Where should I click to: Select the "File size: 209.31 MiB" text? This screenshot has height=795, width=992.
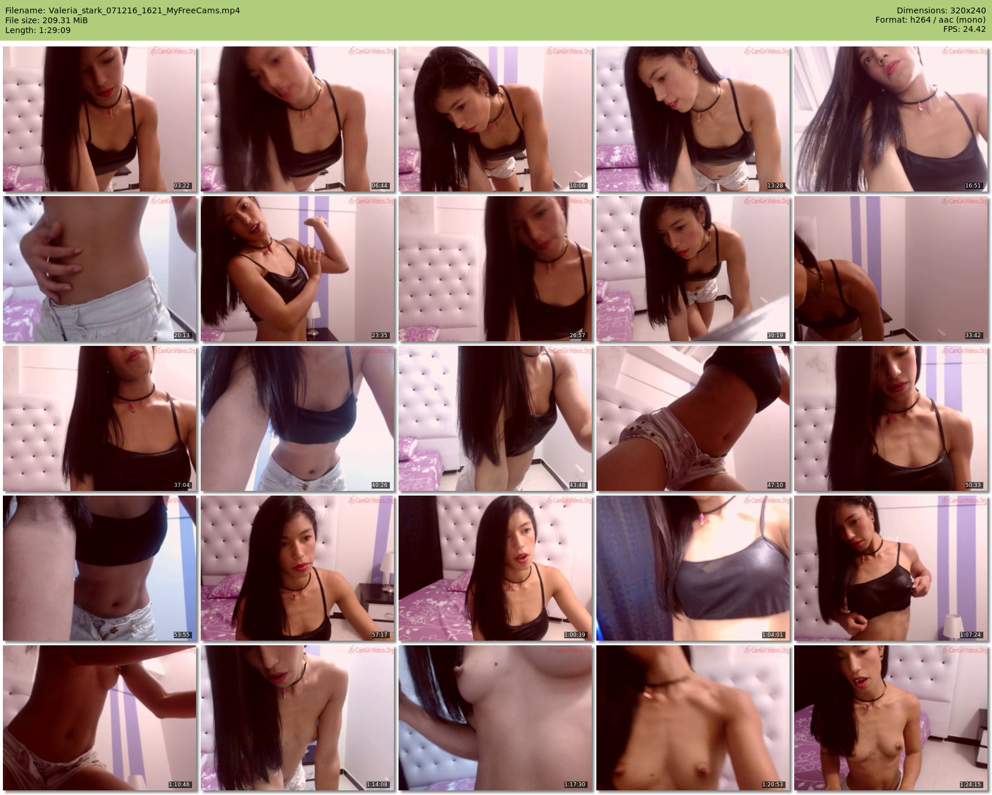pyautogui.click(x=46, y=20)
